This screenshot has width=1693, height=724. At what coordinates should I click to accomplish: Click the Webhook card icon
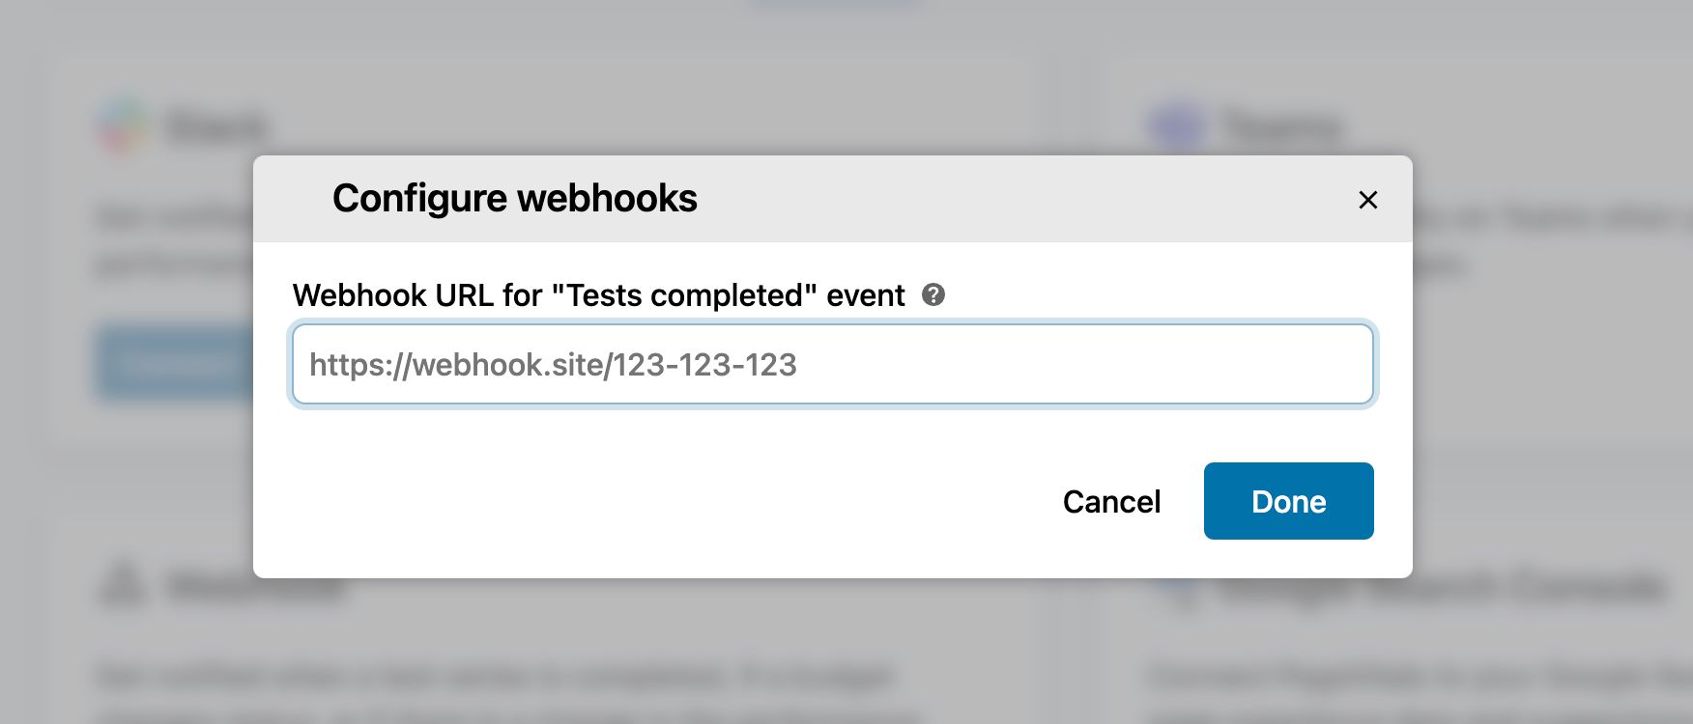(120, 584)
